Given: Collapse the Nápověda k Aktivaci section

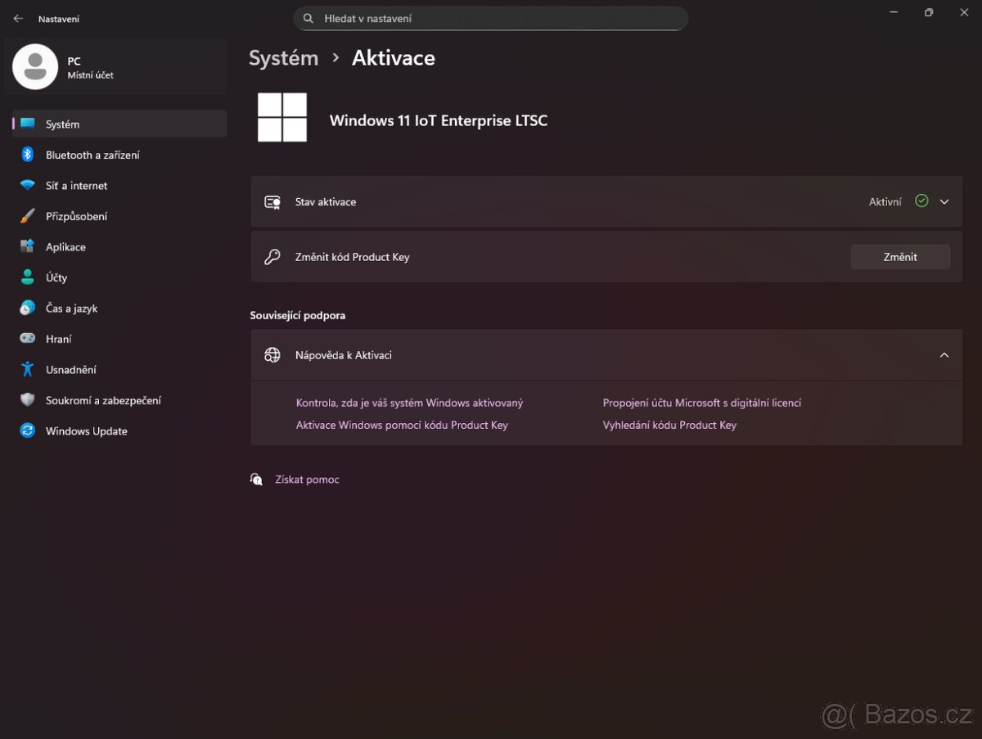Looking at the screenshot, I should pyautogui.click(x=944, y=355).
